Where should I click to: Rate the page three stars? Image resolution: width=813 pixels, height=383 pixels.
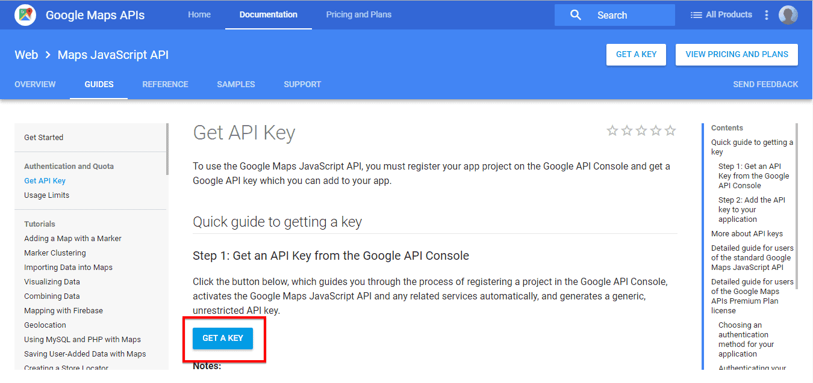(x=641, y=130)
